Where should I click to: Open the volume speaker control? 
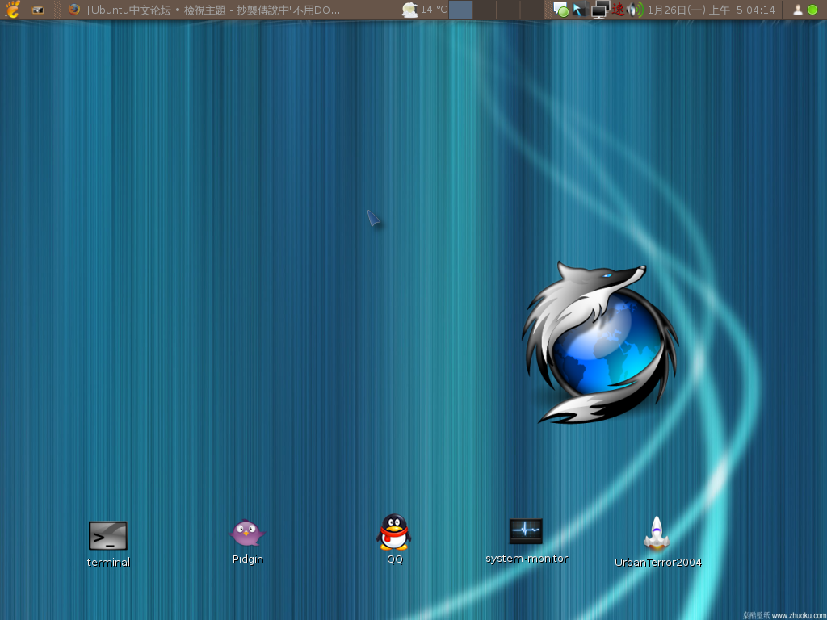636,10
